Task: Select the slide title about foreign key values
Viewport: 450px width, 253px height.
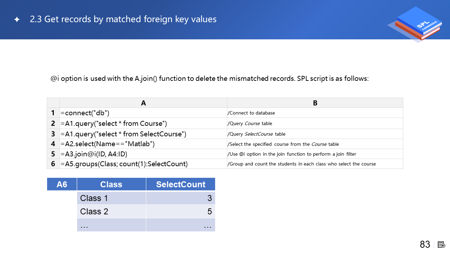Action: pos(123,19)
